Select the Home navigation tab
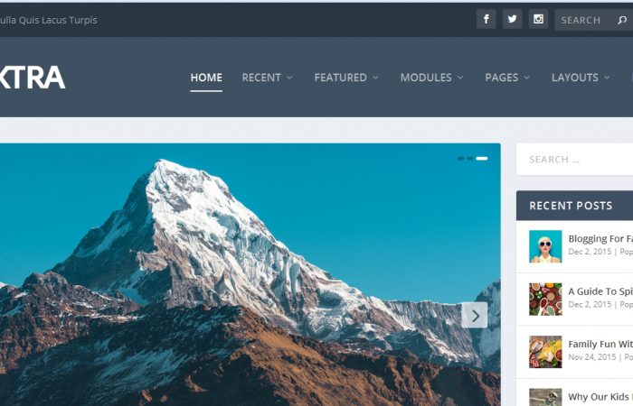633x406 pixels. (x=206, y=78)
